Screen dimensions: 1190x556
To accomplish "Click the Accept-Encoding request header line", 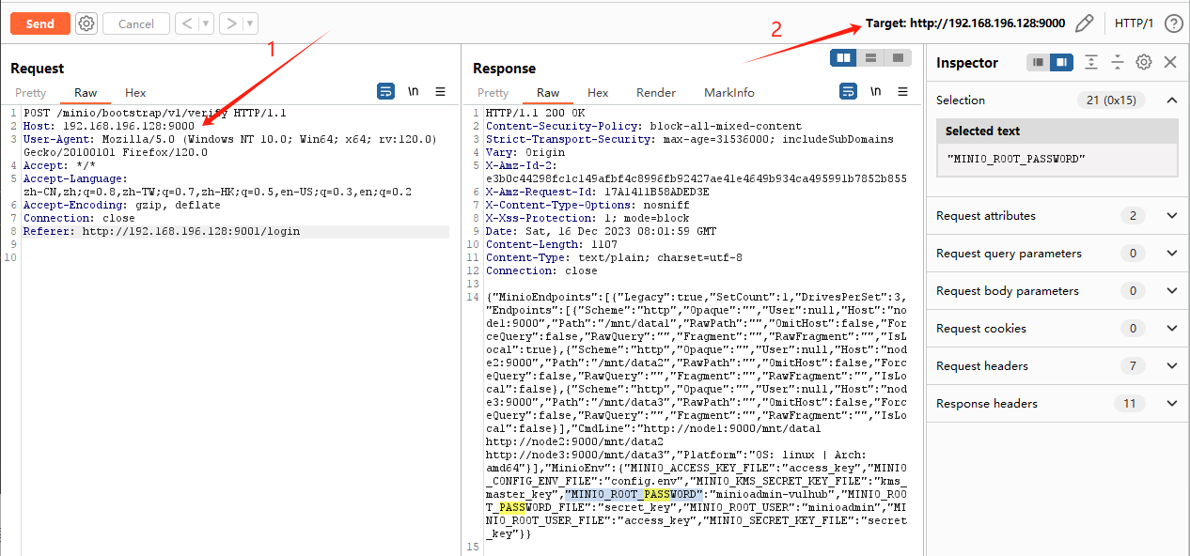I will 121,205.
